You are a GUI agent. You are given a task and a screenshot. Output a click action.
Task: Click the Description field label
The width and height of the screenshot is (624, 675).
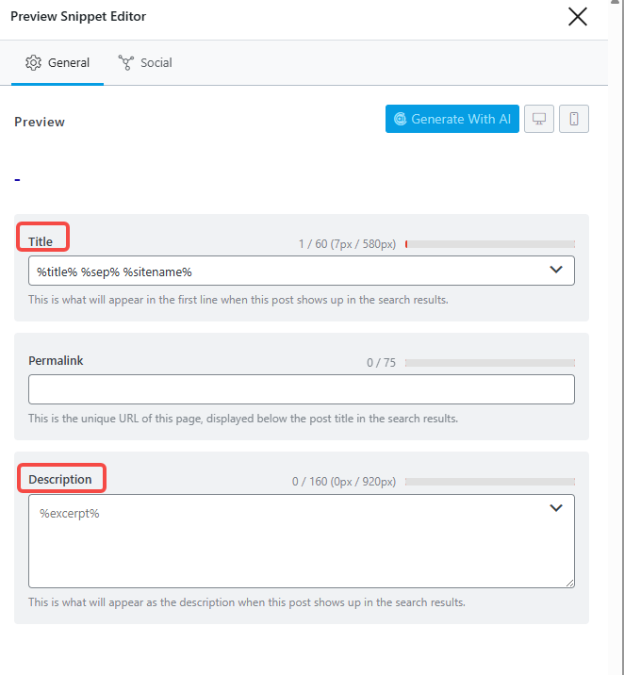[x=60, y=479]
